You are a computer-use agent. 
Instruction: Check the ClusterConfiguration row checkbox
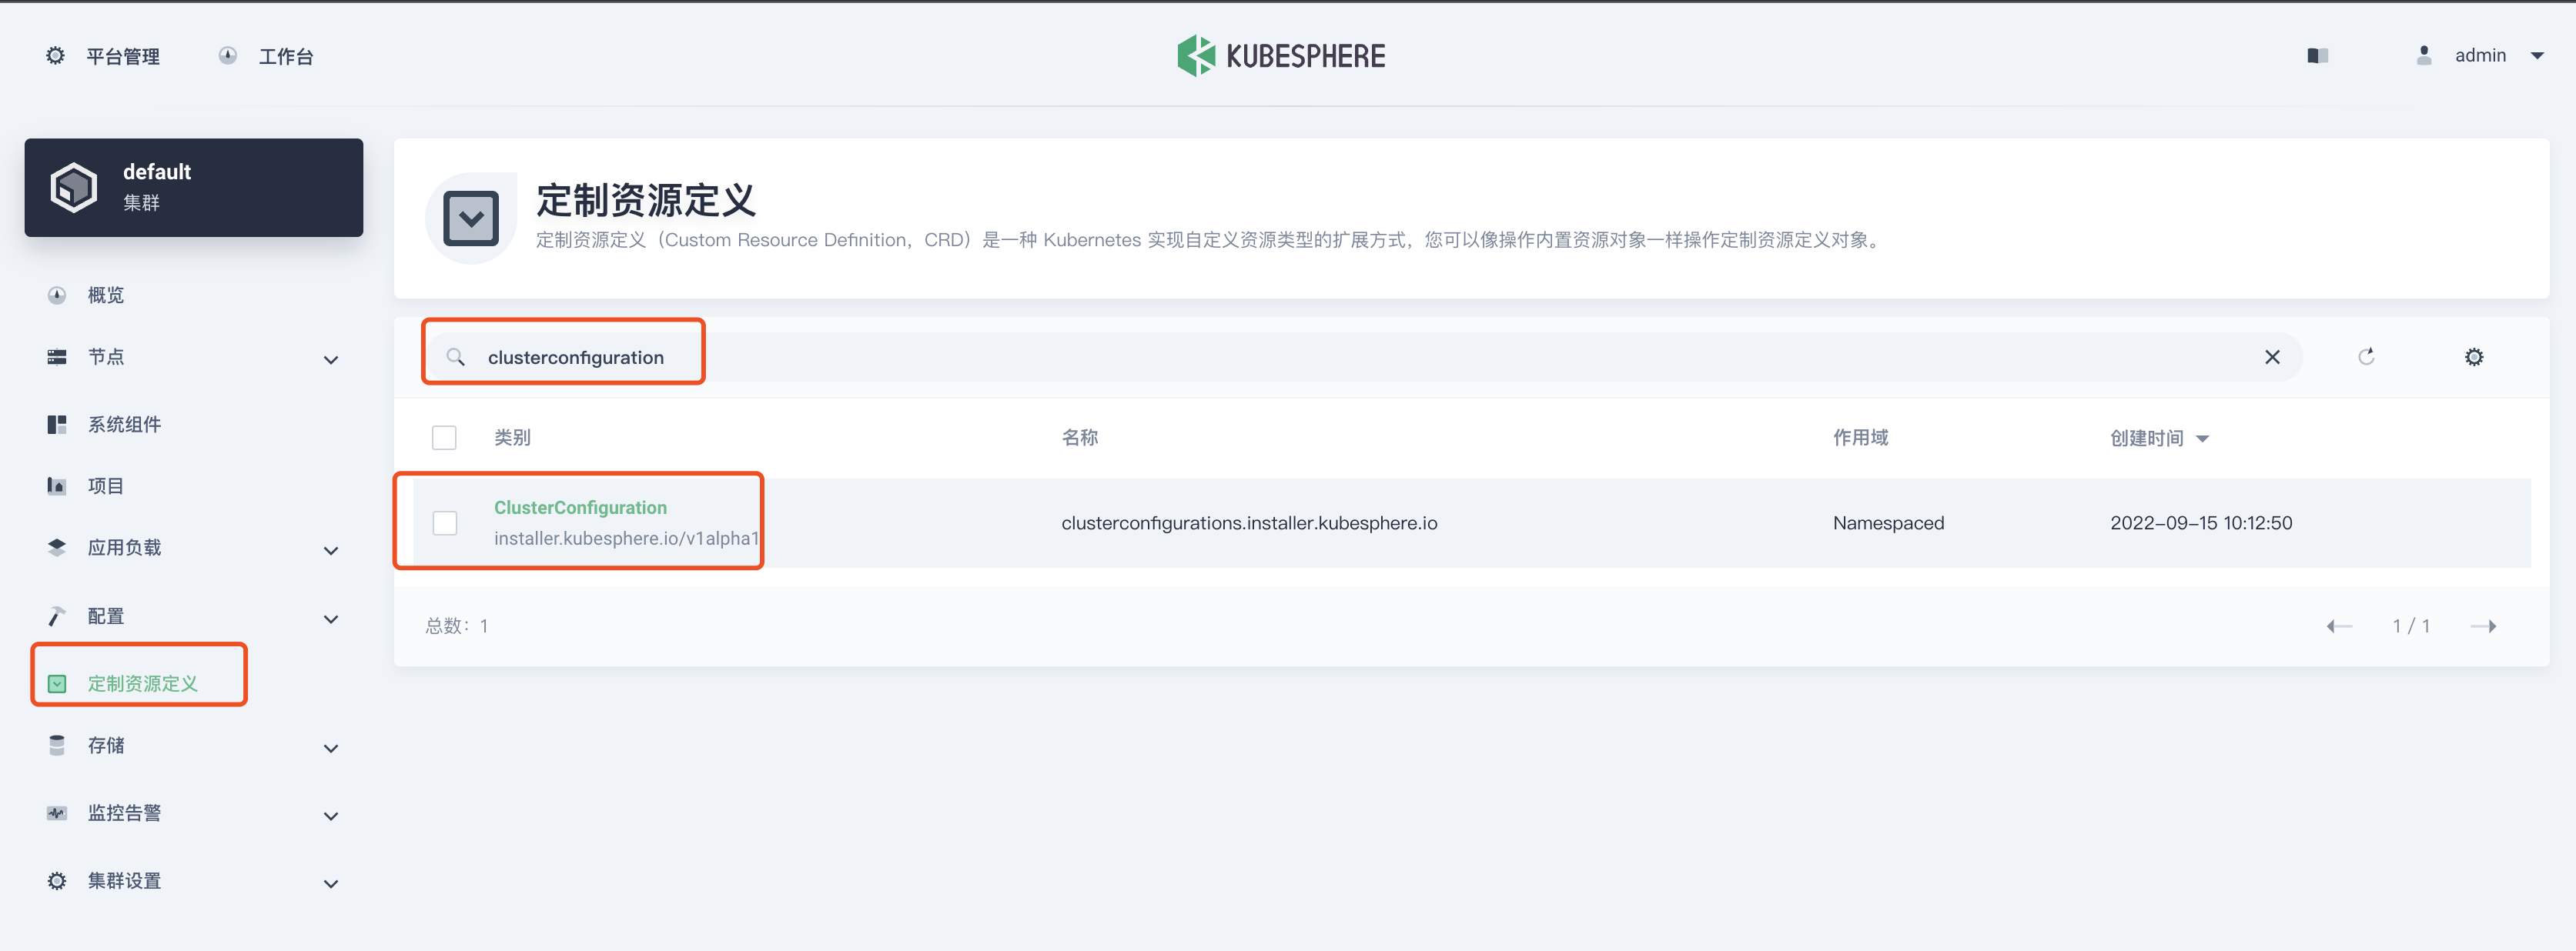pos(445,522)
